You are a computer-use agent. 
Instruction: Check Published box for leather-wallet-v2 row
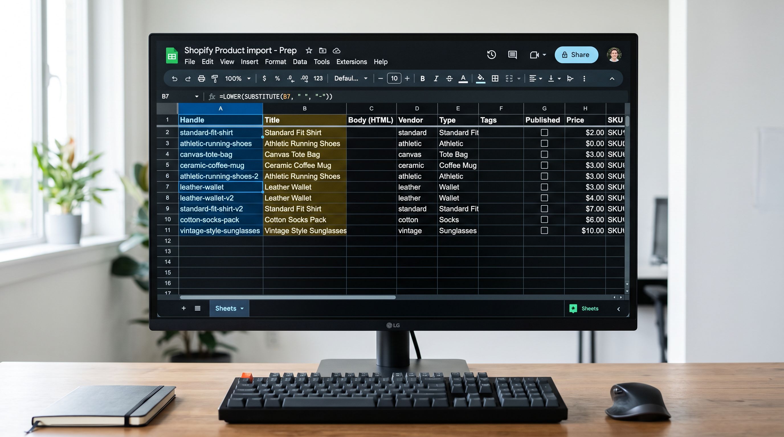coord(544,198)
